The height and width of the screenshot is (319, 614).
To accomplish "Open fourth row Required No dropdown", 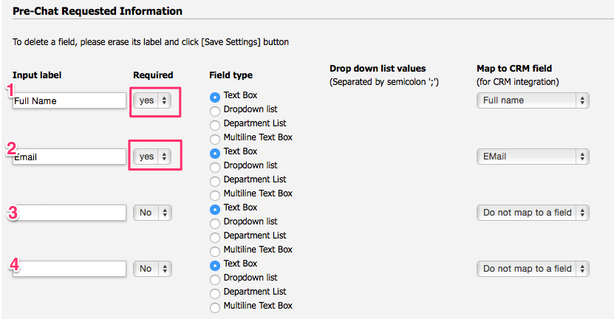I will click(x=152, y=269).
